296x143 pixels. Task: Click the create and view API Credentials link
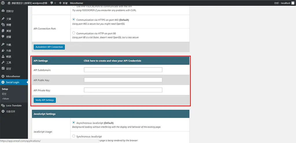click(112, 61)
